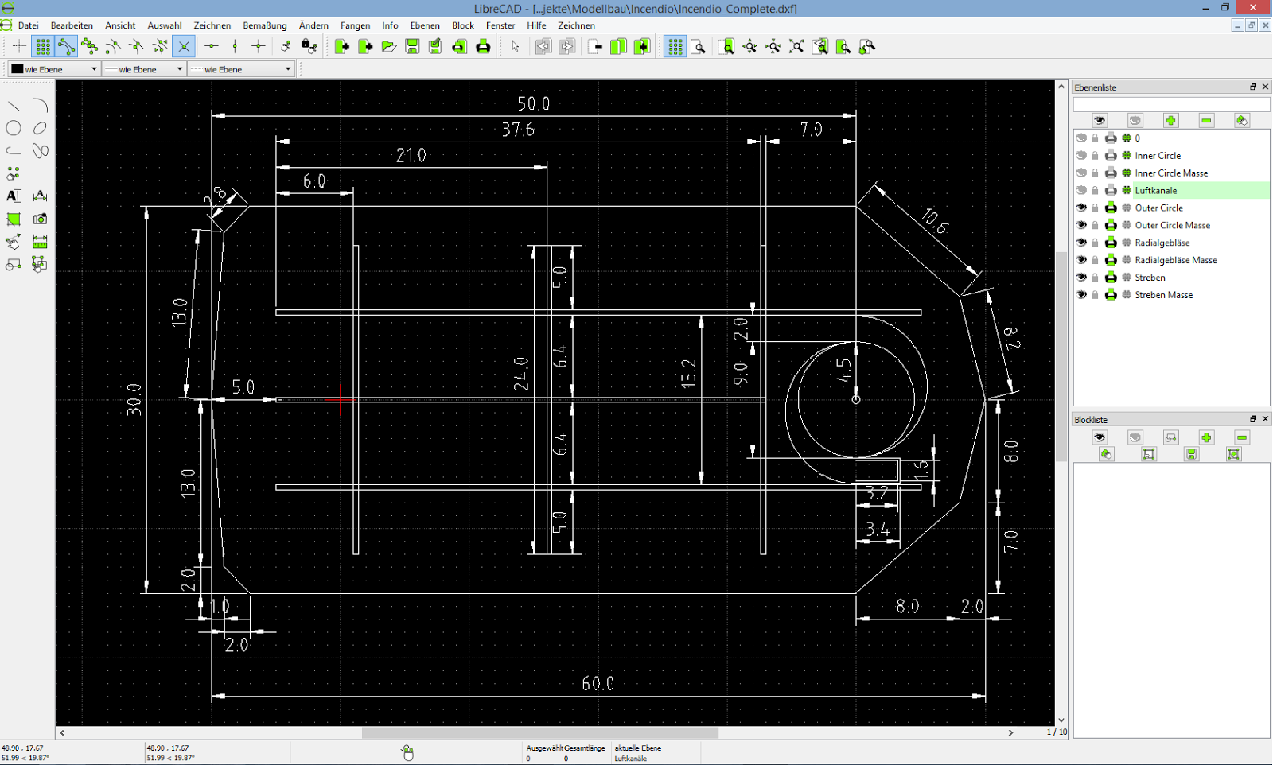Open the Datei menu
1273x765 pixels.
point(29,25)
